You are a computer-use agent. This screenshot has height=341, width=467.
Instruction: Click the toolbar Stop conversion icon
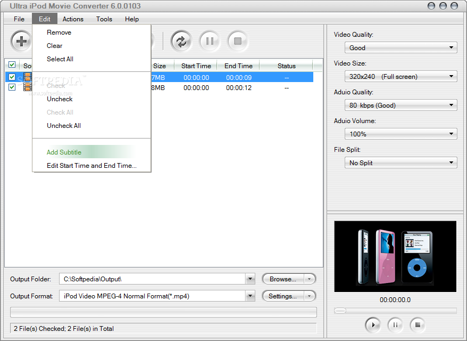coord(238,41)
